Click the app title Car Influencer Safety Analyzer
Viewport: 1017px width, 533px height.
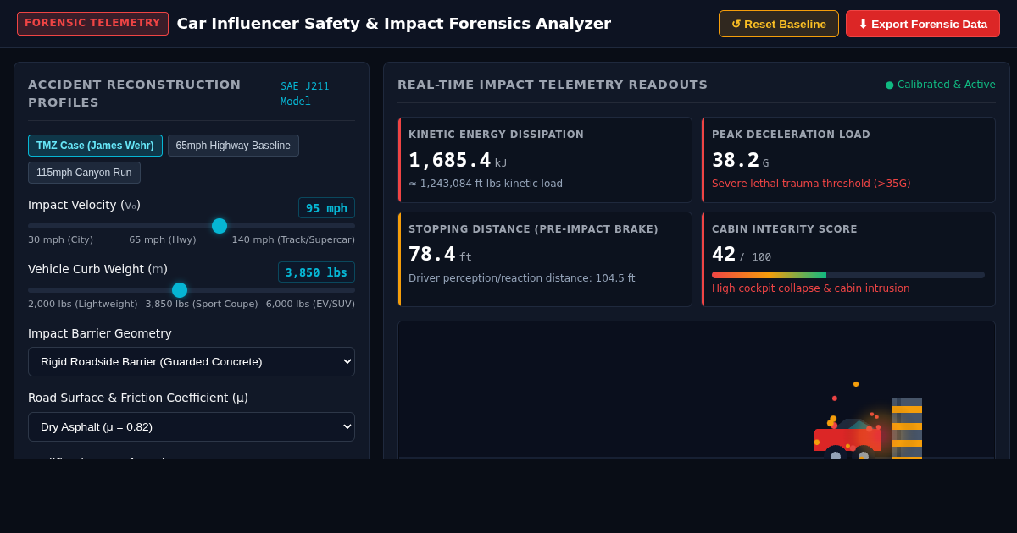tap(394, 24)
